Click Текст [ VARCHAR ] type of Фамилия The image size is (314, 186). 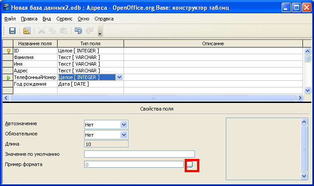[90, 57]
